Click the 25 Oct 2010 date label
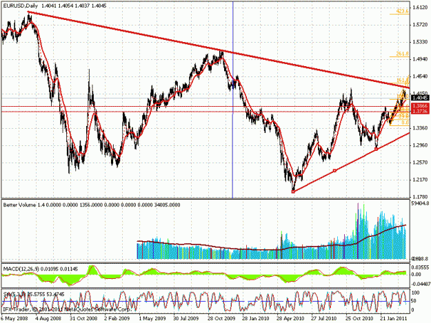Image resolution: width=431 pixels, height=323 pixels. click(x=359, y=318)
